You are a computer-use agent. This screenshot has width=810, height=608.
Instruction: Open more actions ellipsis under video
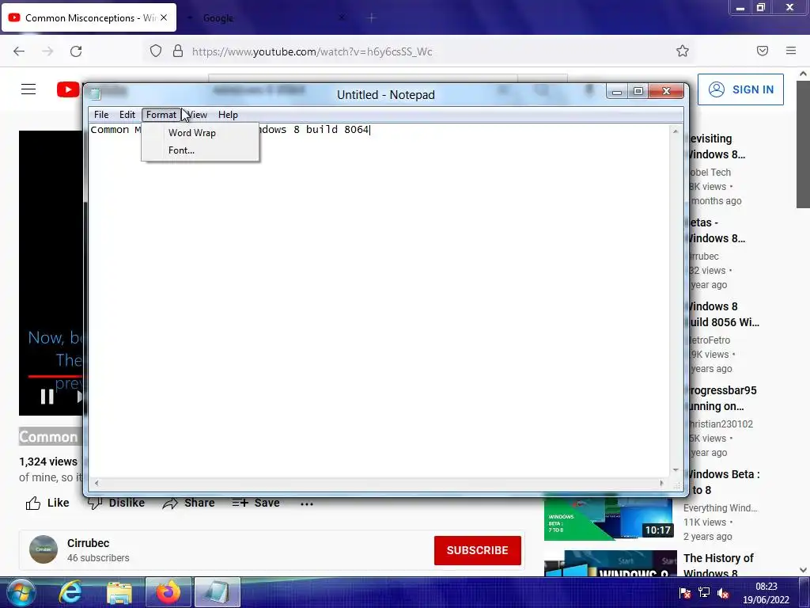[307, 503]
